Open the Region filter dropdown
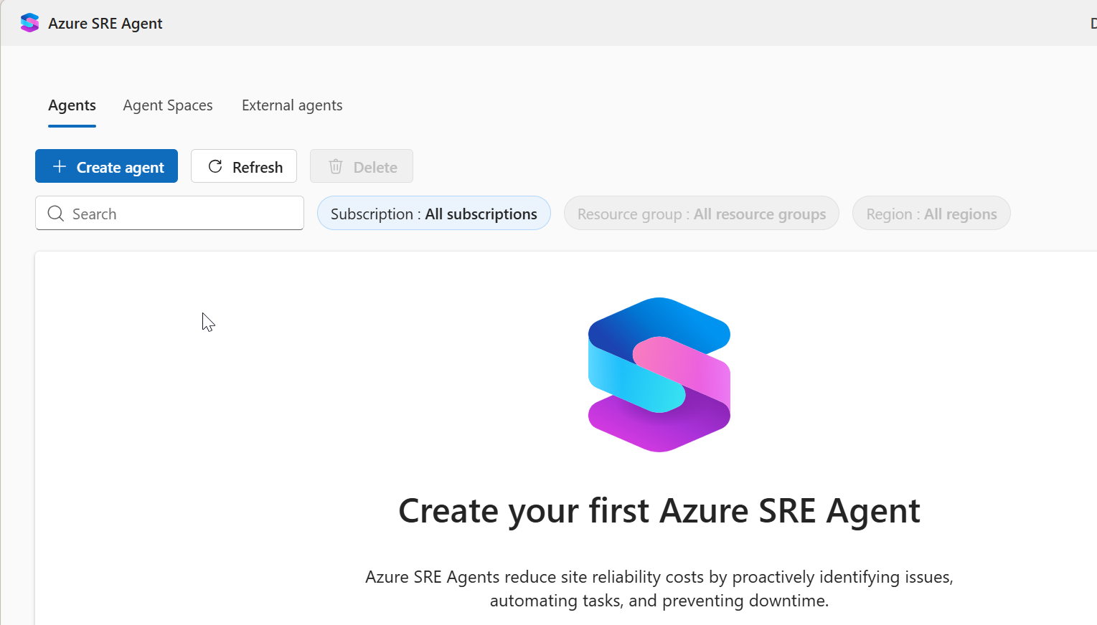 click(931, 213)
